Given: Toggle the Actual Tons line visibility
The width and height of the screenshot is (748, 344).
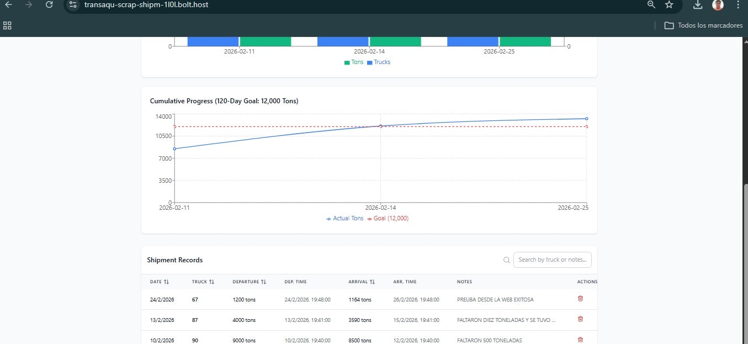Looking at the screenshot, I should point(344,218).
